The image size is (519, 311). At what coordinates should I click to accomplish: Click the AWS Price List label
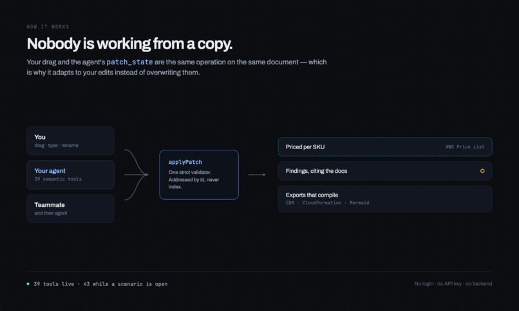(x=465, y=147)
